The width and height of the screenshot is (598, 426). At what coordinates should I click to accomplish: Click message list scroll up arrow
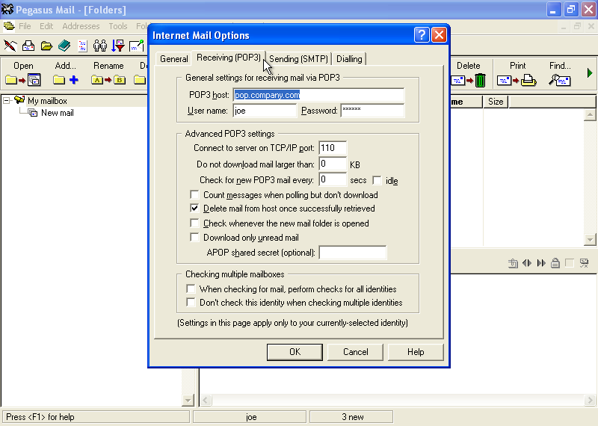click(590, 115)
